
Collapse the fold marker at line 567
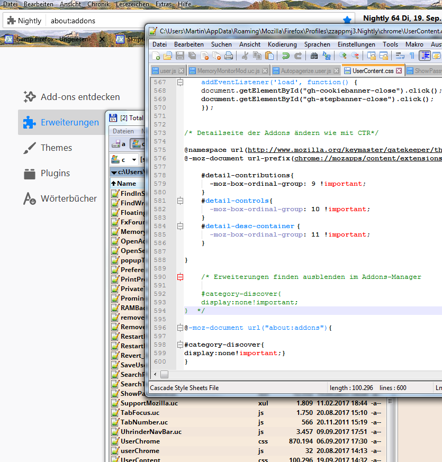coord(180,82)
